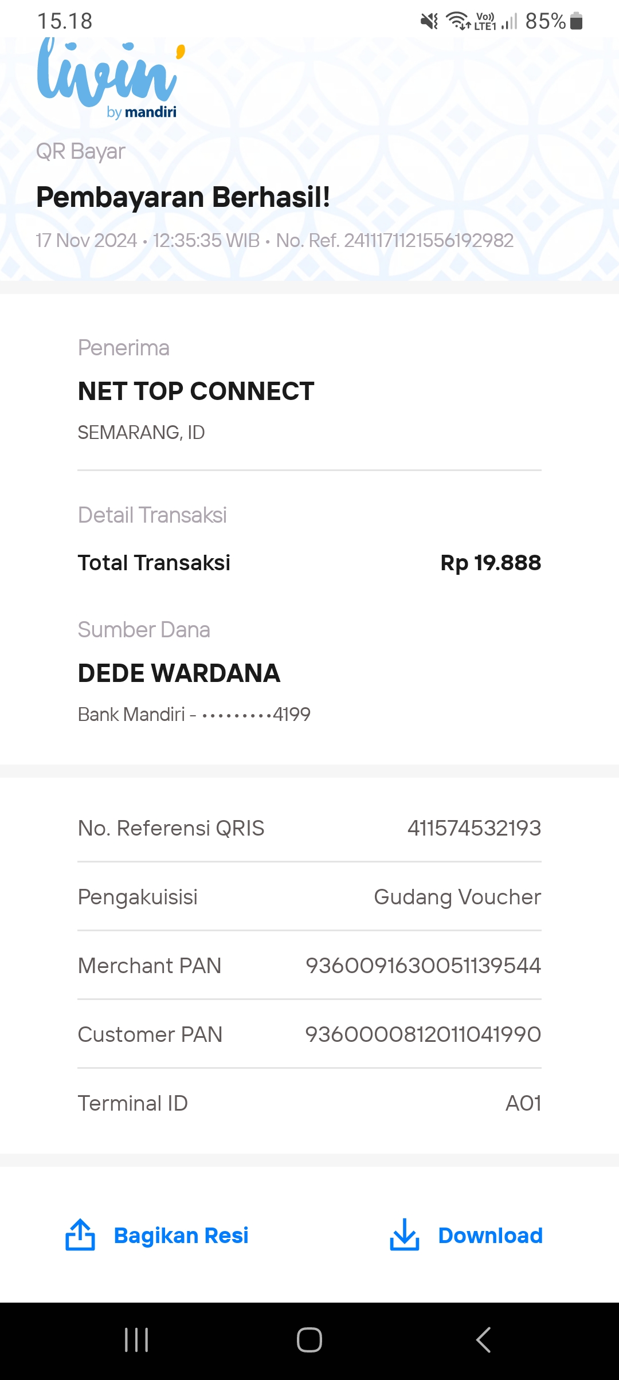Image resolution: width=619 pixels, height=1380 pixels.
Task: Tap the Livin' by Mandiri logo
Action: [109, 78]
